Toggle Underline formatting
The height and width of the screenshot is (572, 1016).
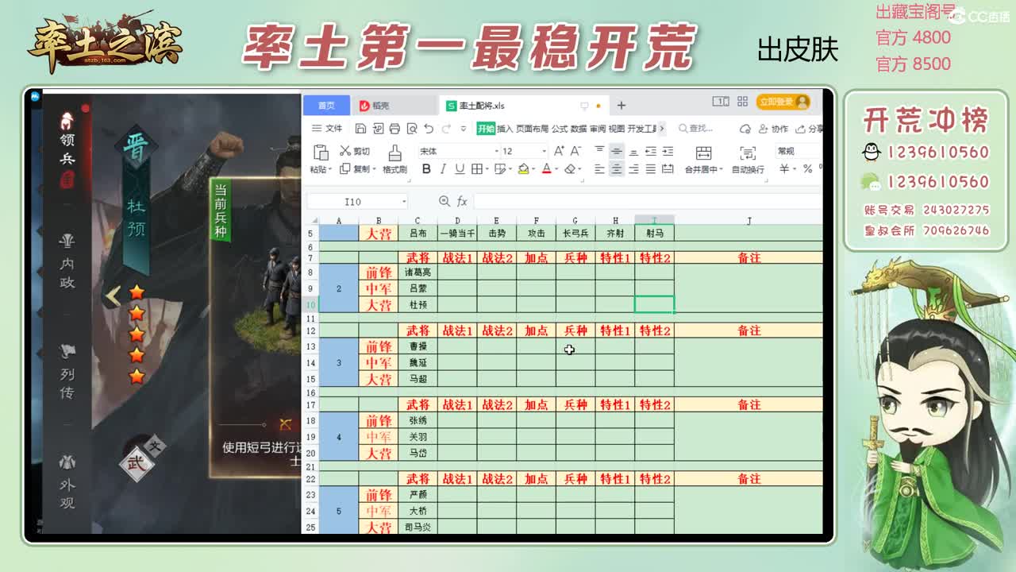point(460,168)
